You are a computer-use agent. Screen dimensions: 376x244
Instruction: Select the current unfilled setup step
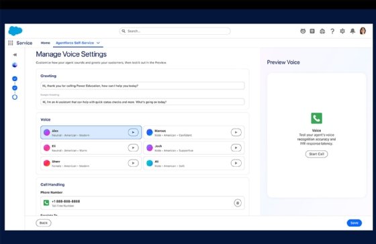click(15, 97)
